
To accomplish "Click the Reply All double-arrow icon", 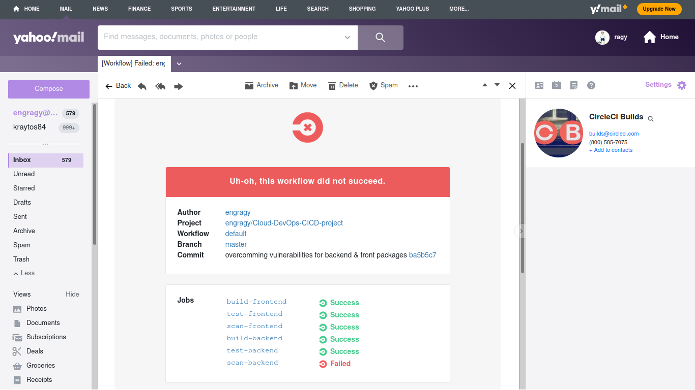I will [160, 86].
